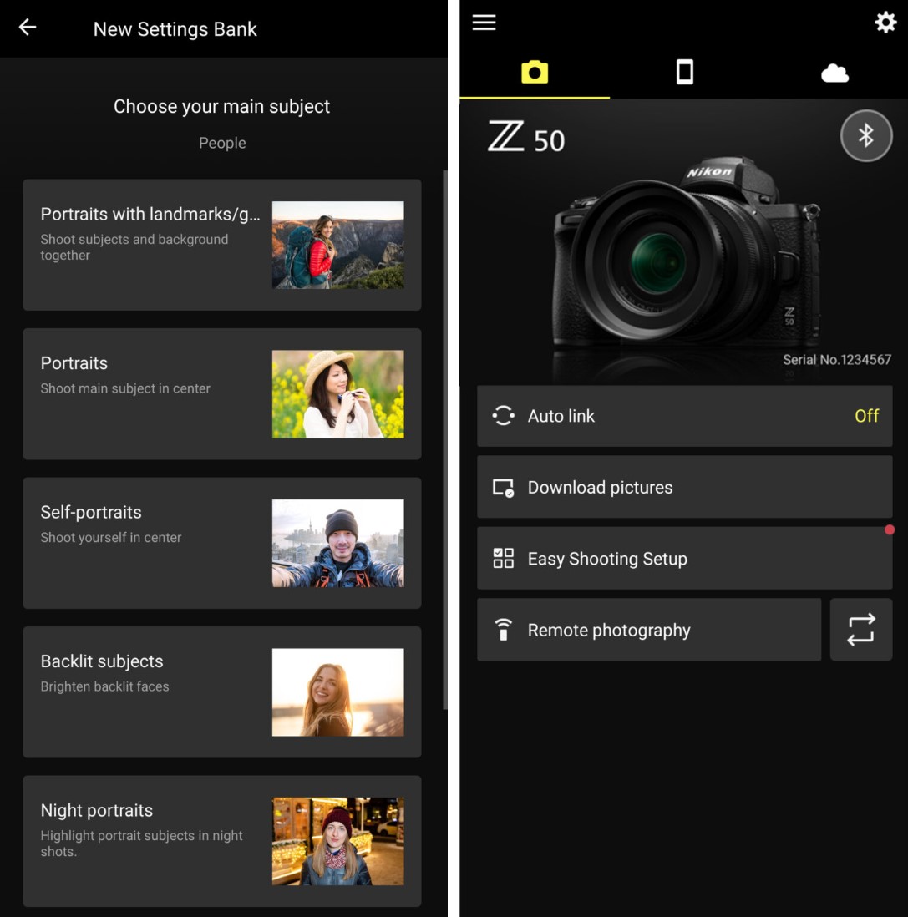Tap the night portrait thumbnail
This screenshot has height=917, width=908.
(337, 841)
